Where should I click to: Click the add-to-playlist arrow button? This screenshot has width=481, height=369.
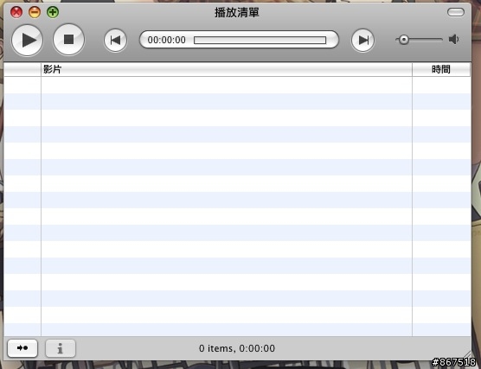pos(22,348)
